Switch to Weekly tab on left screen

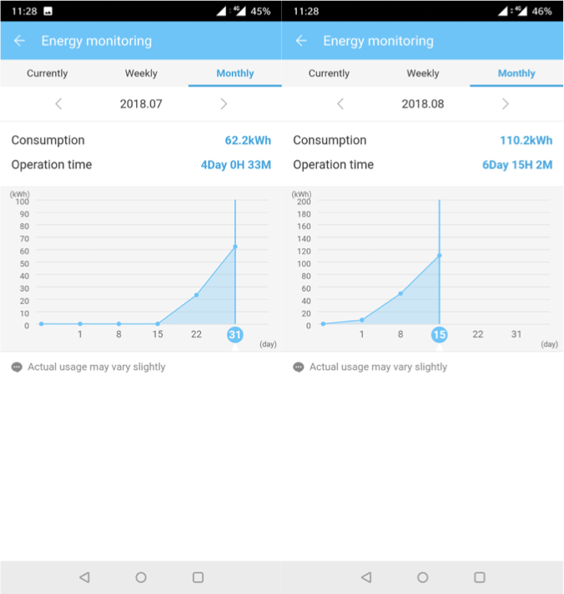pos(141,73)
